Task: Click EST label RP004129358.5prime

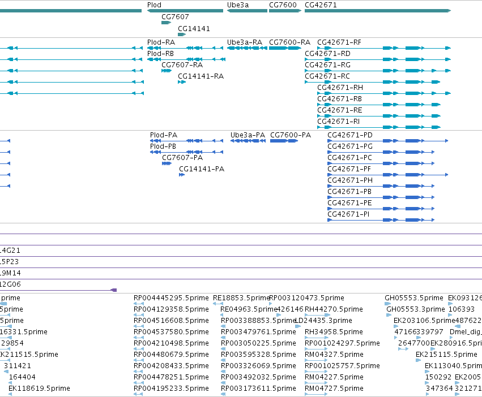Action: [171, 309]
